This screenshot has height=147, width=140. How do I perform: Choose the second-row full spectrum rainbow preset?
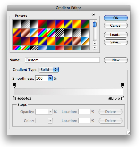42,33
